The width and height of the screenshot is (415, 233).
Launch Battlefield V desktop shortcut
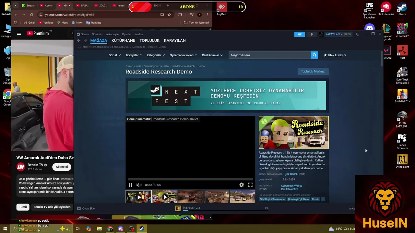[x=402, y=96]
